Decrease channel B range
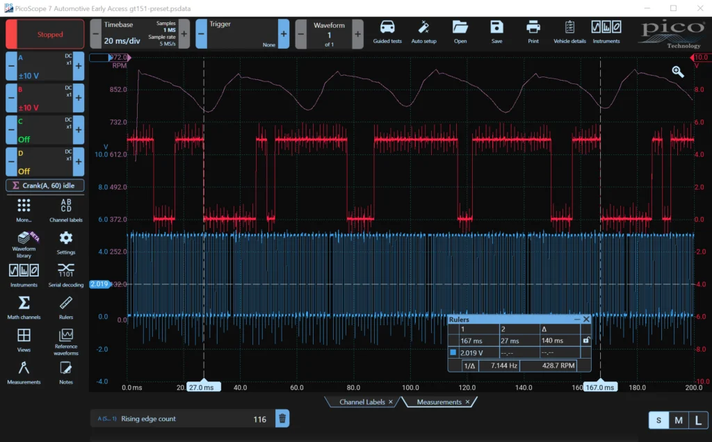The height and width of the screenshot is (442, 712). pos(11,97)
